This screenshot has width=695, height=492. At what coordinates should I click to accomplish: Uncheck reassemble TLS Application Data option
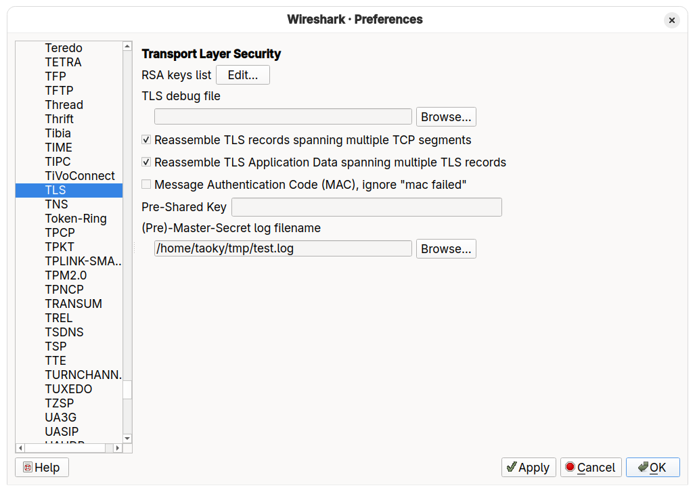click(146, 162)
